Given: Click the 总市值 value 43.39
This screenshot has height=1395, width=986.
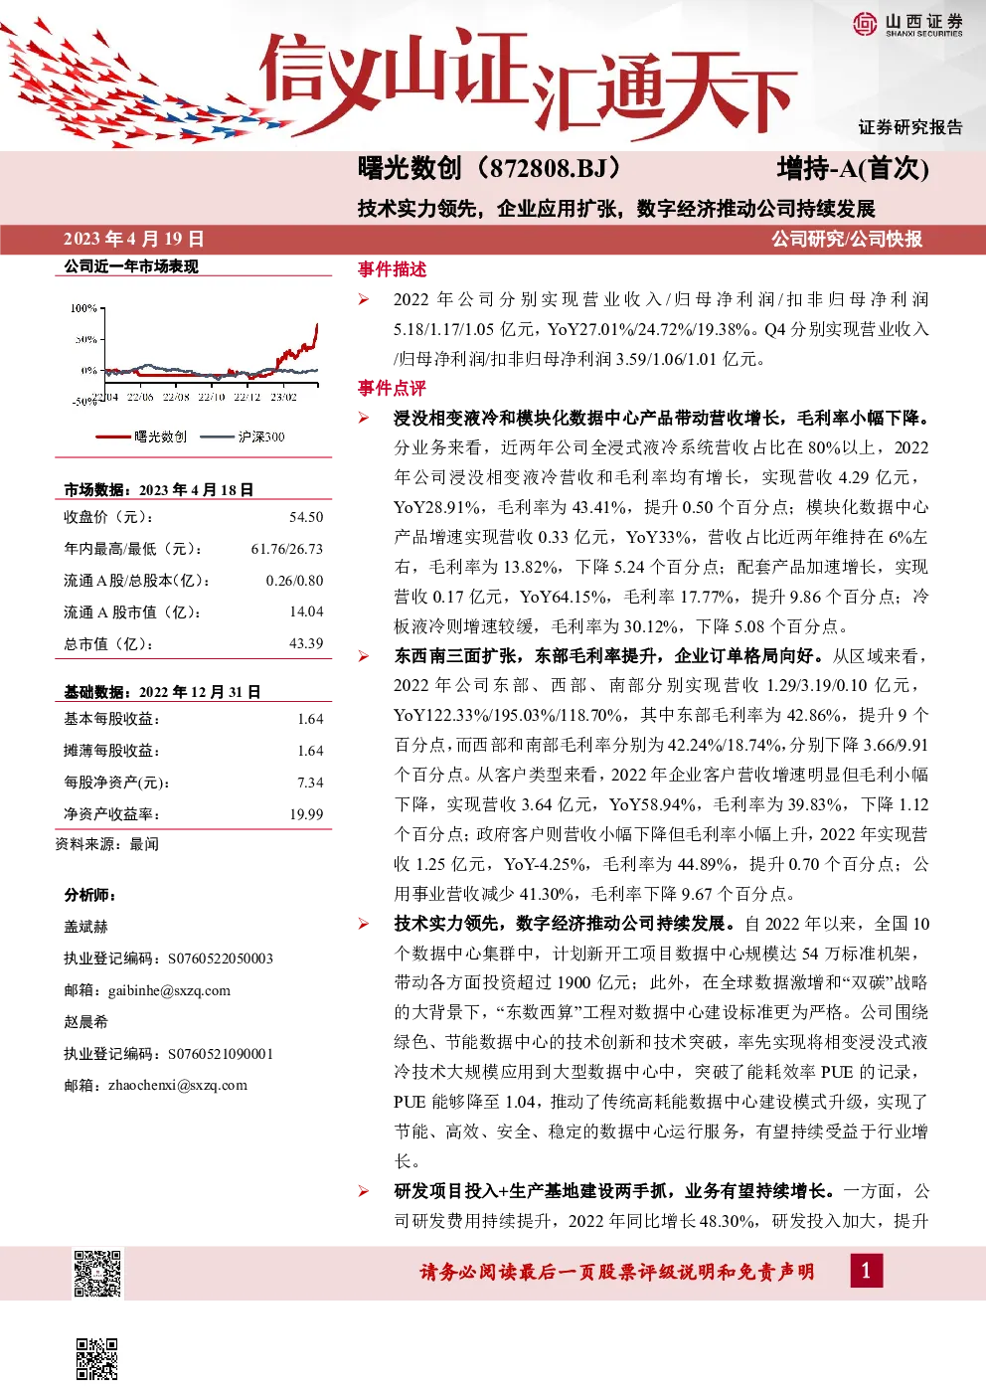Looking at the screenshot, I should coord(306,643).
